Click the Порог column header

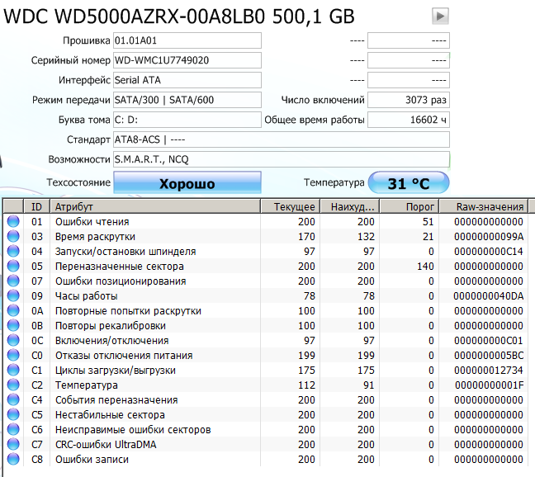click(410, 206)
